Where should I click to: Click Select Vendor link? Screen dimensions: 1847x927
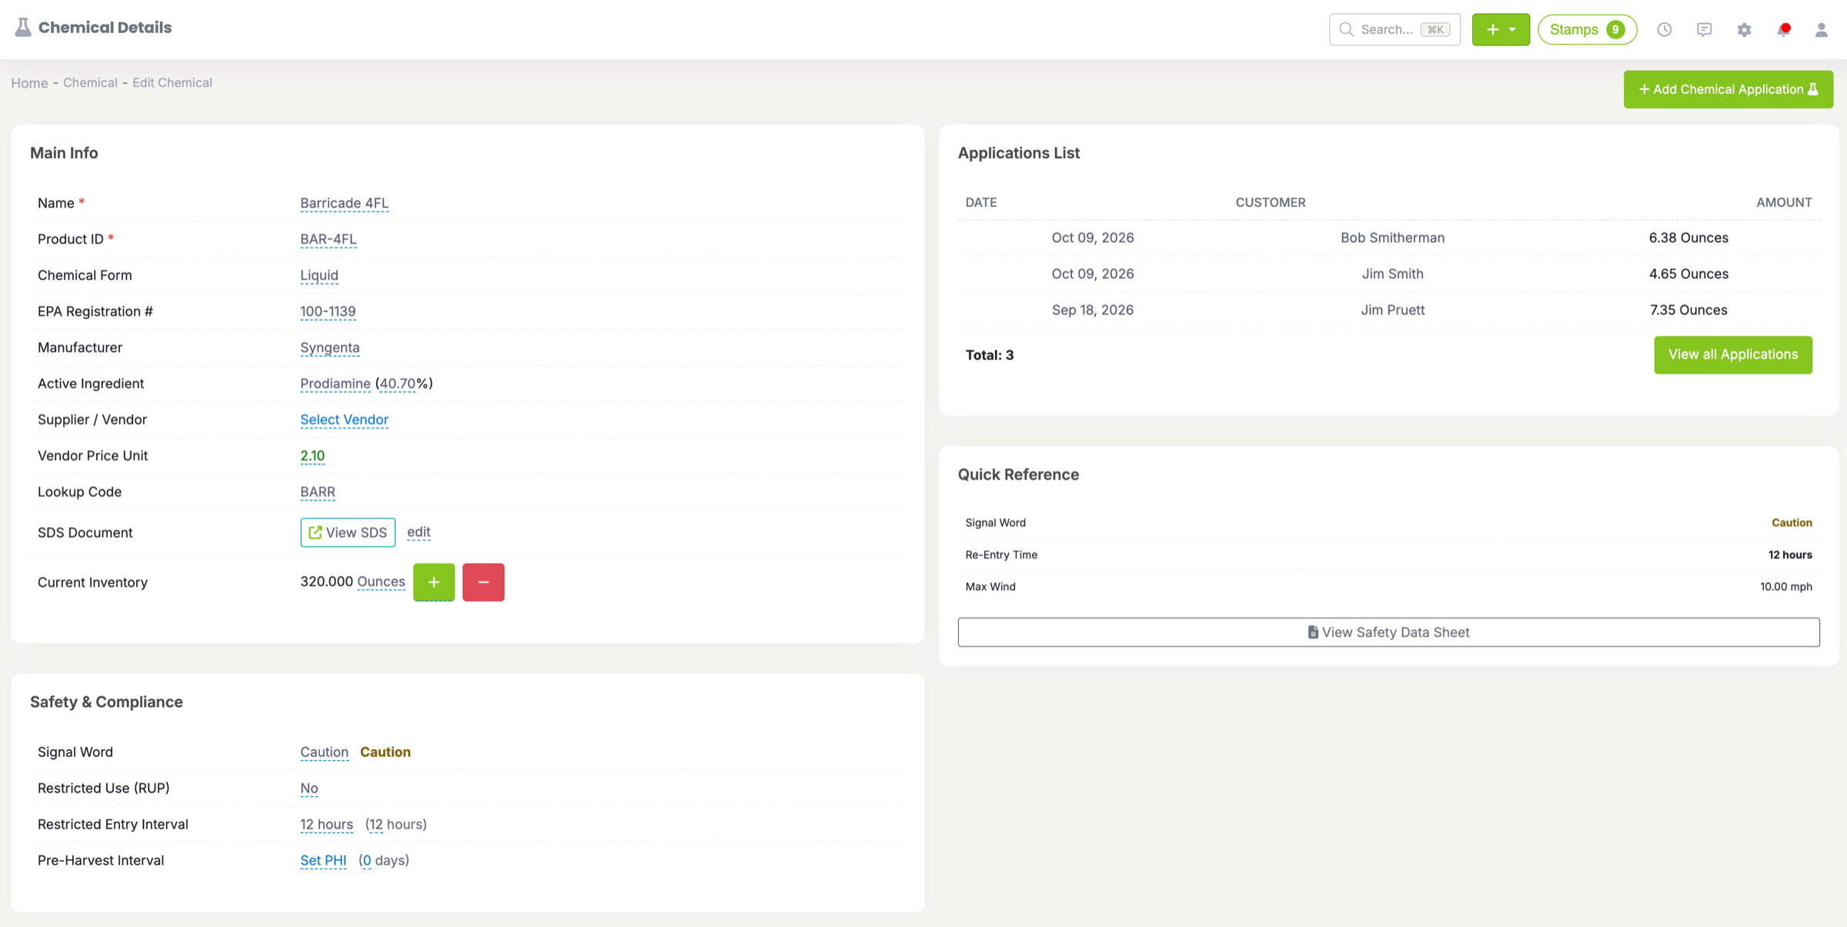tap(344, 420)
